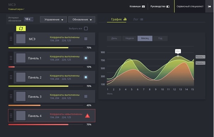Click the drag handle of Панель 3 row
Image resolution: width=214 pixels, height=137 pixels.
click(11, 96)
